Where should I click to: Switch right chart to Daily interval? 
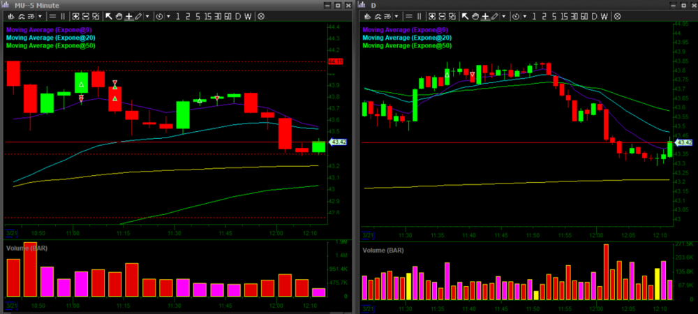coord(594,16)
